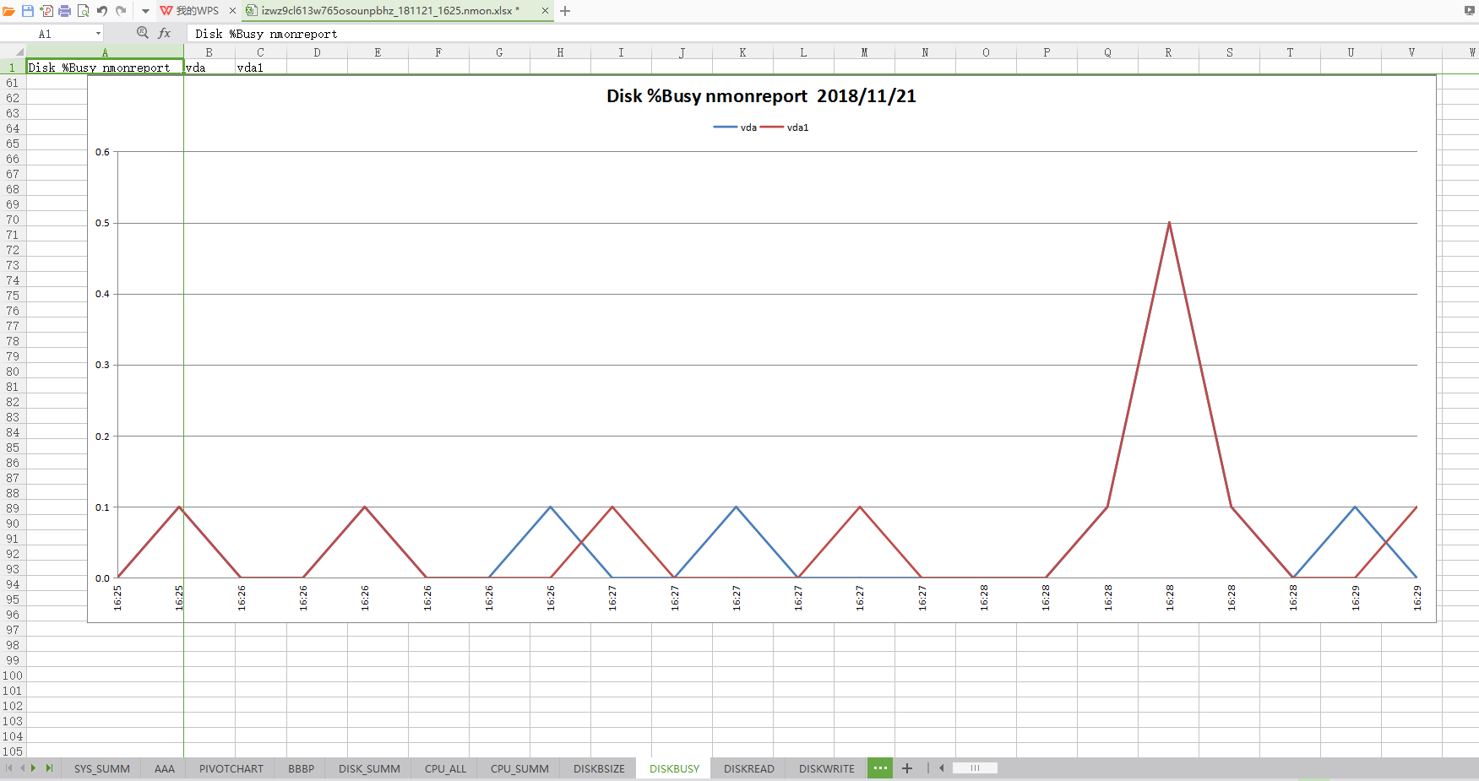The width and height of the screenshot is (1479, 781).
Task: Switch to PIVOTCHART sheet tab
Action: pyautogui.click(x=231, y=768)
